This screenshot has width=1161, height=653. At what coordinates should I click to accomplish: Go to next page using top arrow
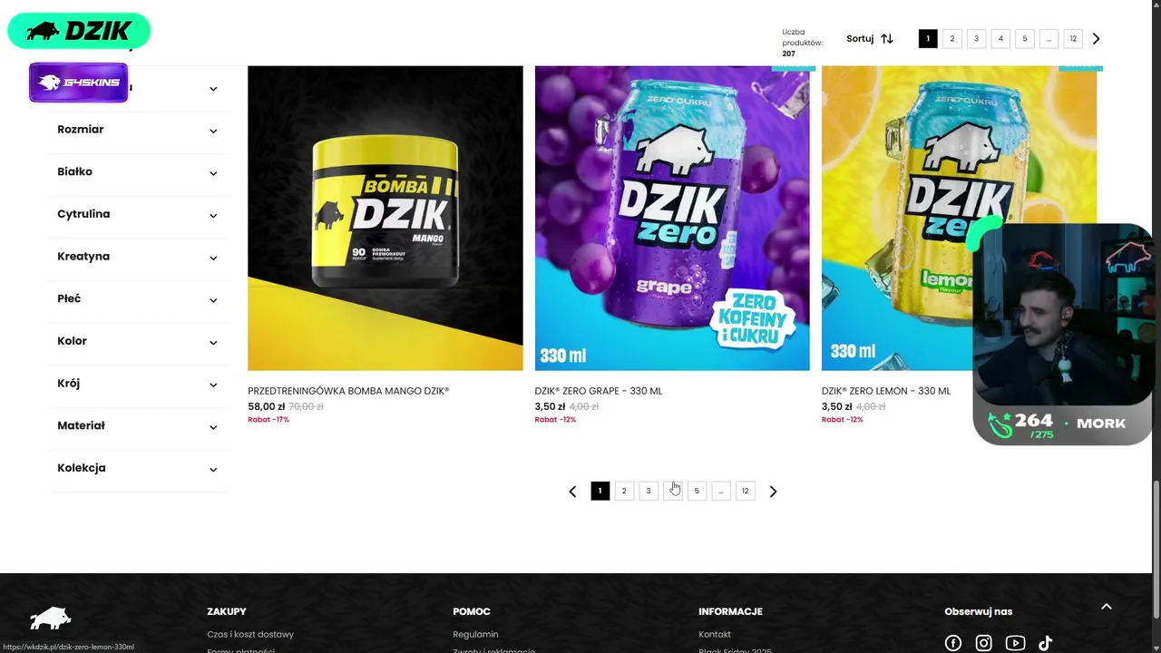(1096, 39)
